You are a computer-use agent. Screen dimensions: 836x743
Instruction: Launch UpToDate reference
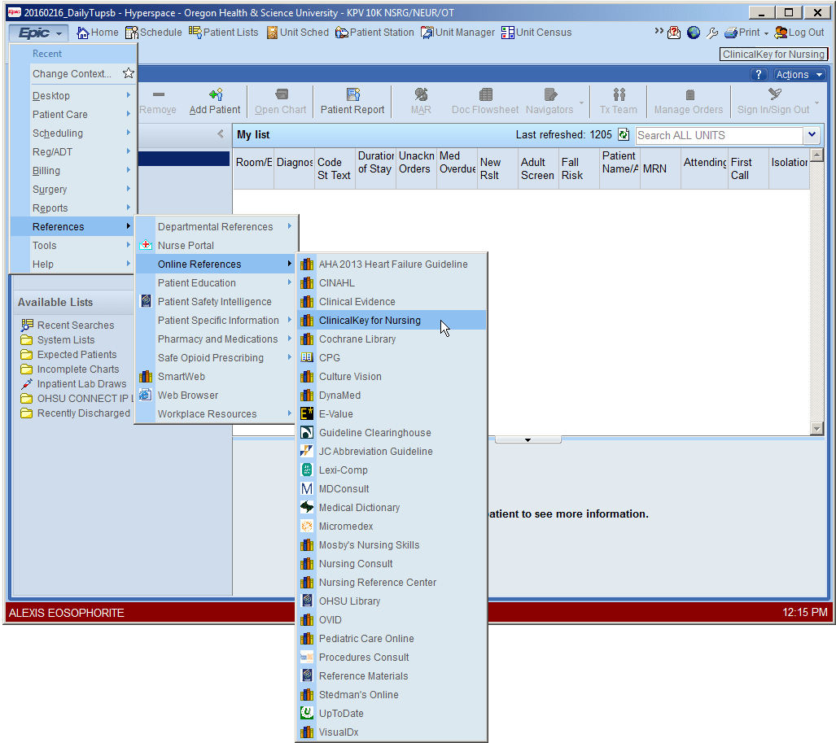(x=392, y=714)
